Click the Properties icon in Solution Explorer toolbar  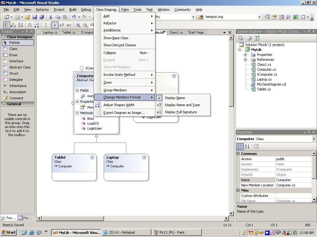(240, 38)
